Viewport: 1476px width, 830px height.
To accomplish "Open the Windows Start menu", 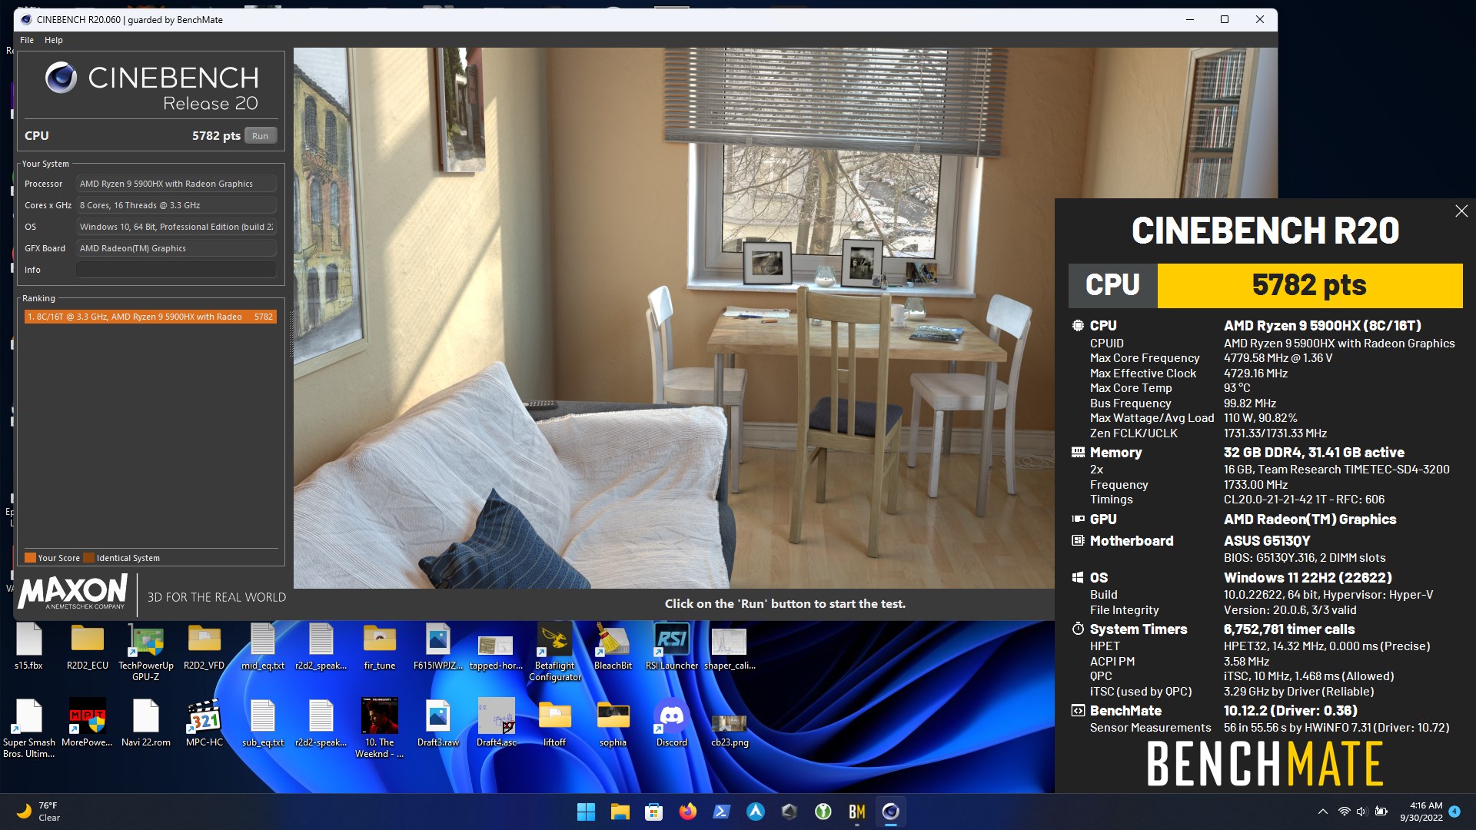I will [586, 812].
